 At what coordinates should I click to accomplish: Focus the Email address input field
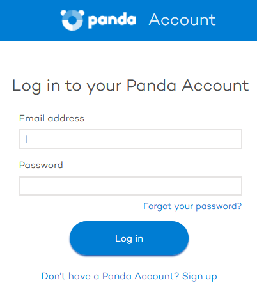(130, 139)
